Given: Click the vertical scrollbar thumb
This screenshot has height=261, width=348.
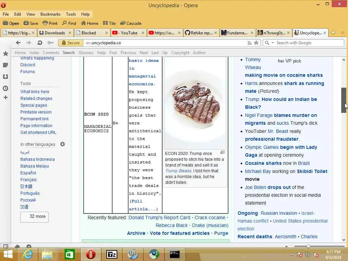Looking at the screenshot, I should coord(344,100).
